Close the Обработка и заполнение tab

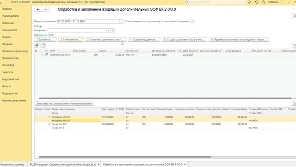185,164
